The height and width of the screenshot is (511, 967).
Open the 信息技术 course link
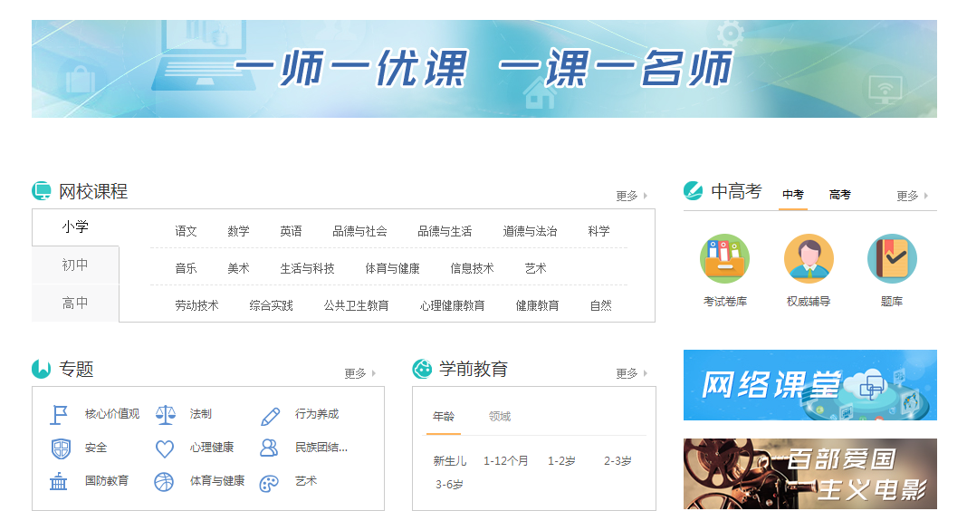472,268
